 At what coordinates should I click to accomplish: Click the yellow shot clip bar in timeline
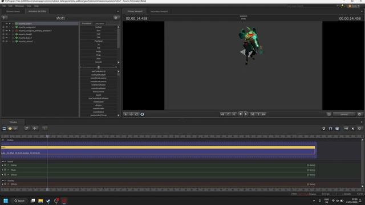158,147
